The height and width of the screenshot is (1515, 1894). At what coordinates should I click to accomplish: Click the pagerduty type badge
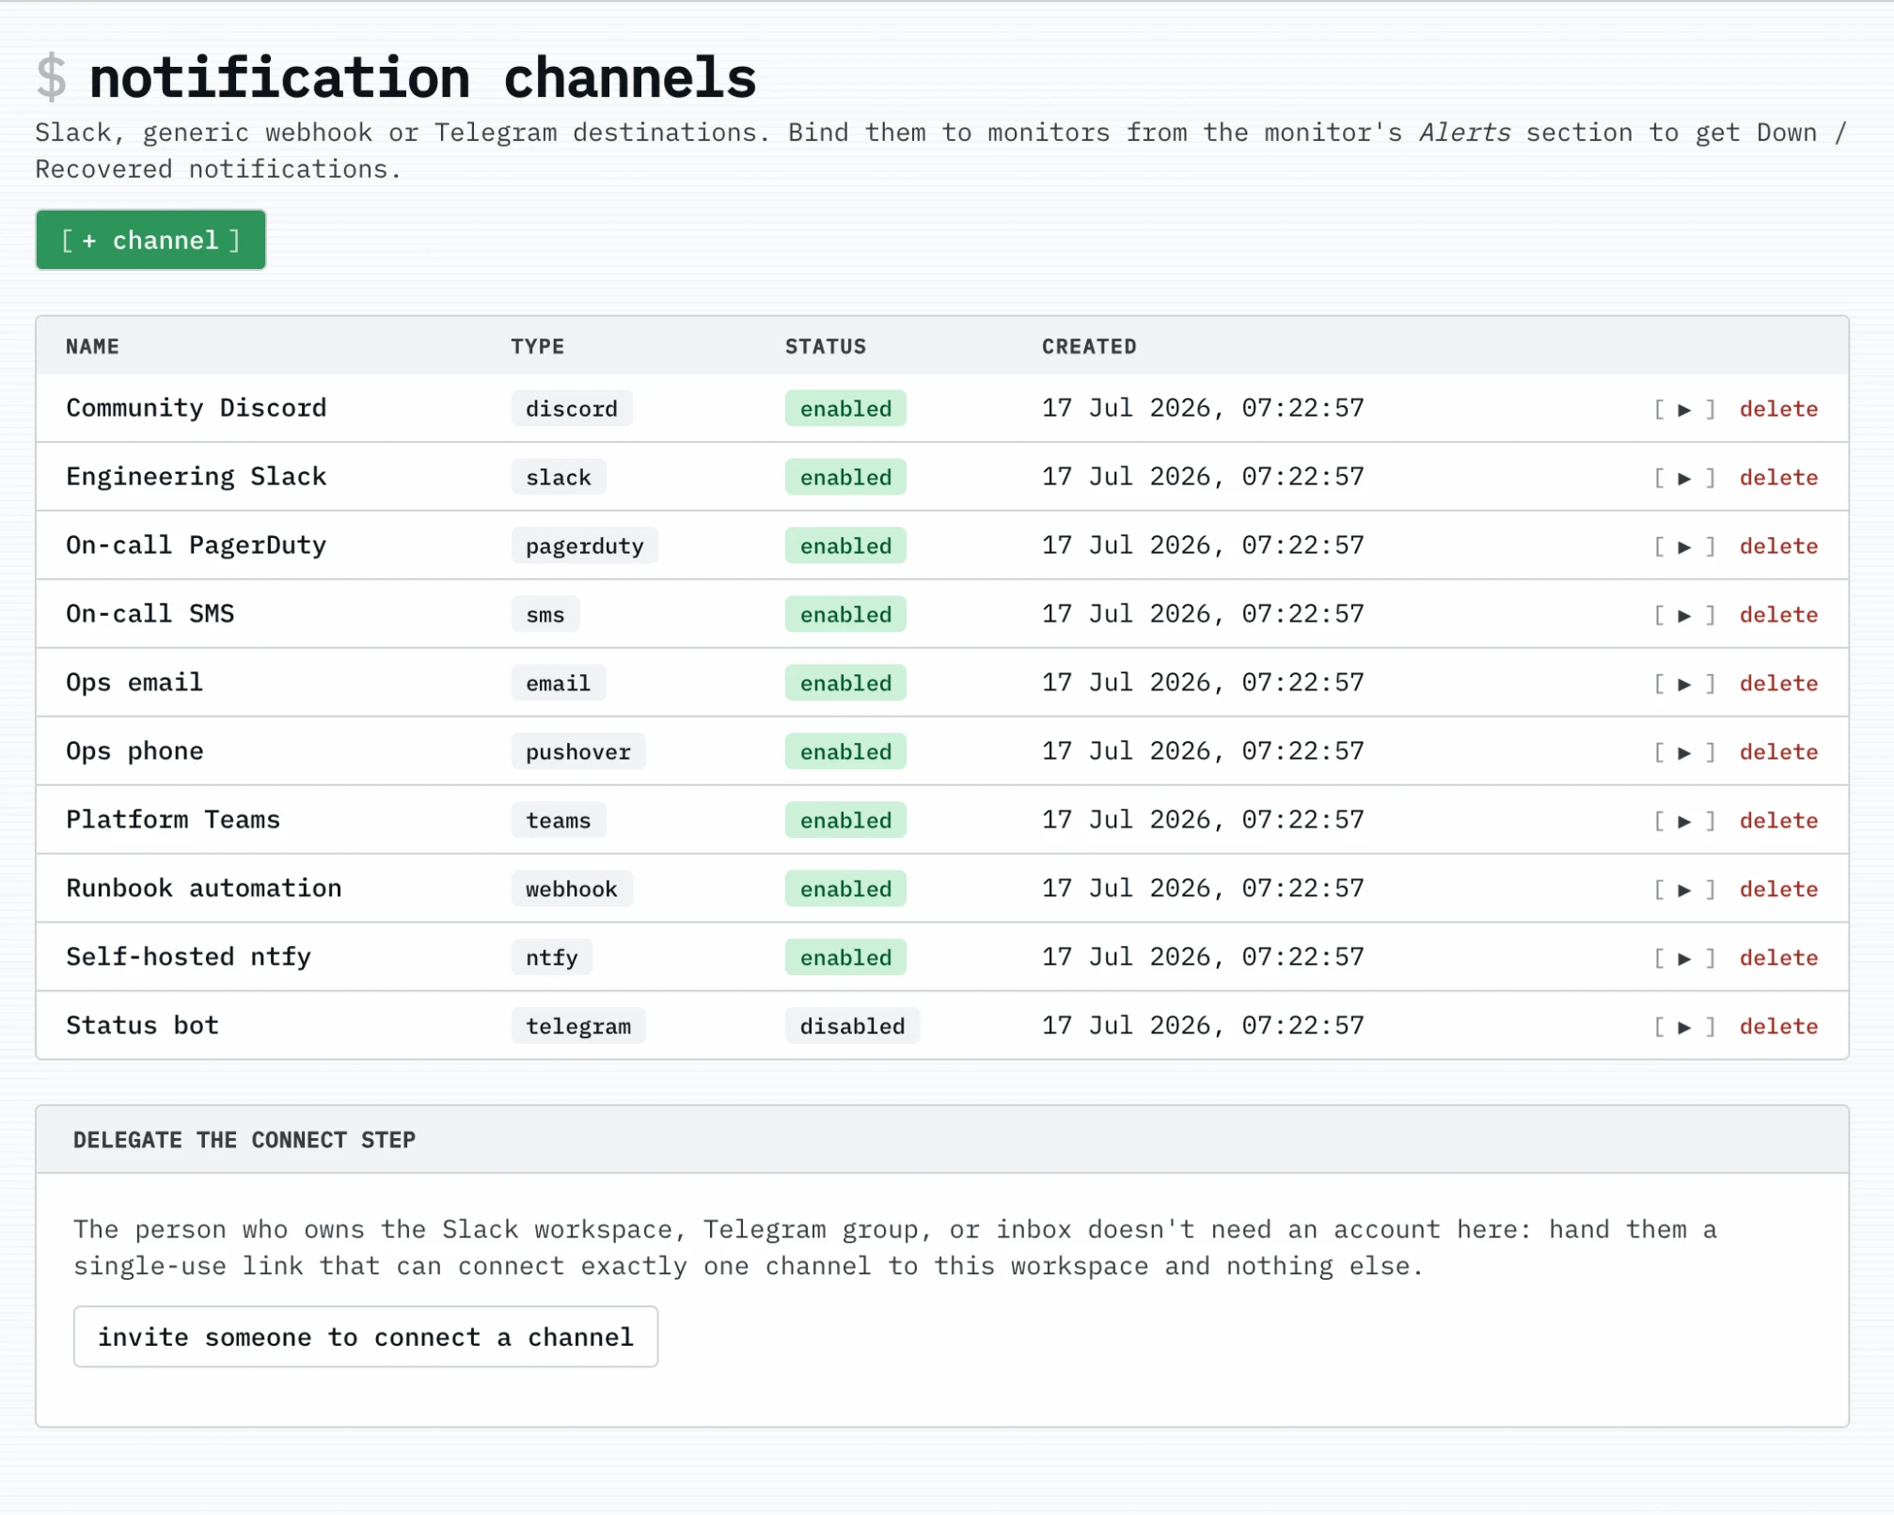[x=585, y=546]
